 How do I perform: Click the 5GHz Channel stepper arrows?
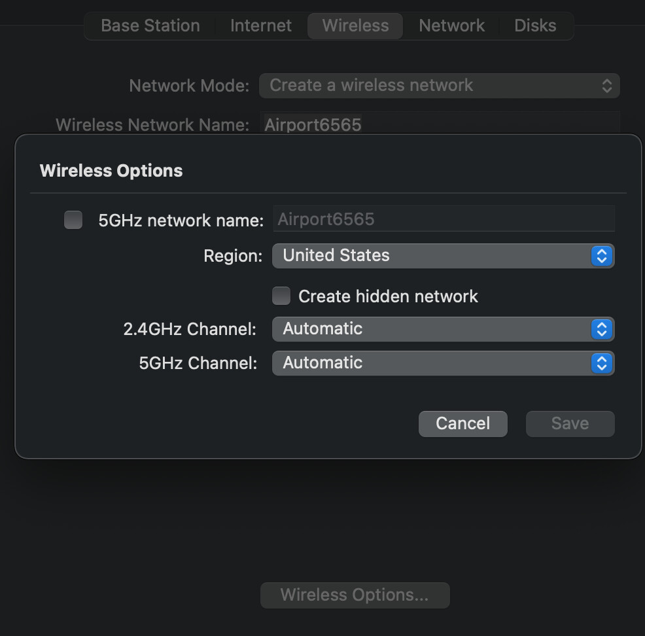coord(601,363)
